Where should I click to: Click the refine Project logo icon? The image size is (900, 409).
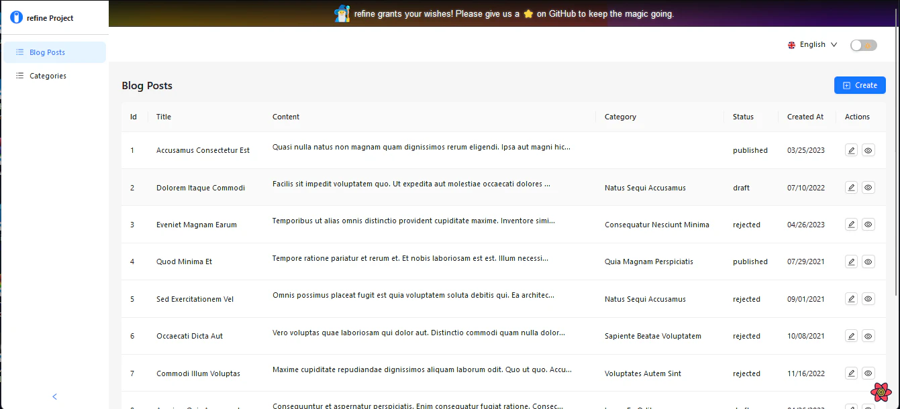(x=17, y=17)
